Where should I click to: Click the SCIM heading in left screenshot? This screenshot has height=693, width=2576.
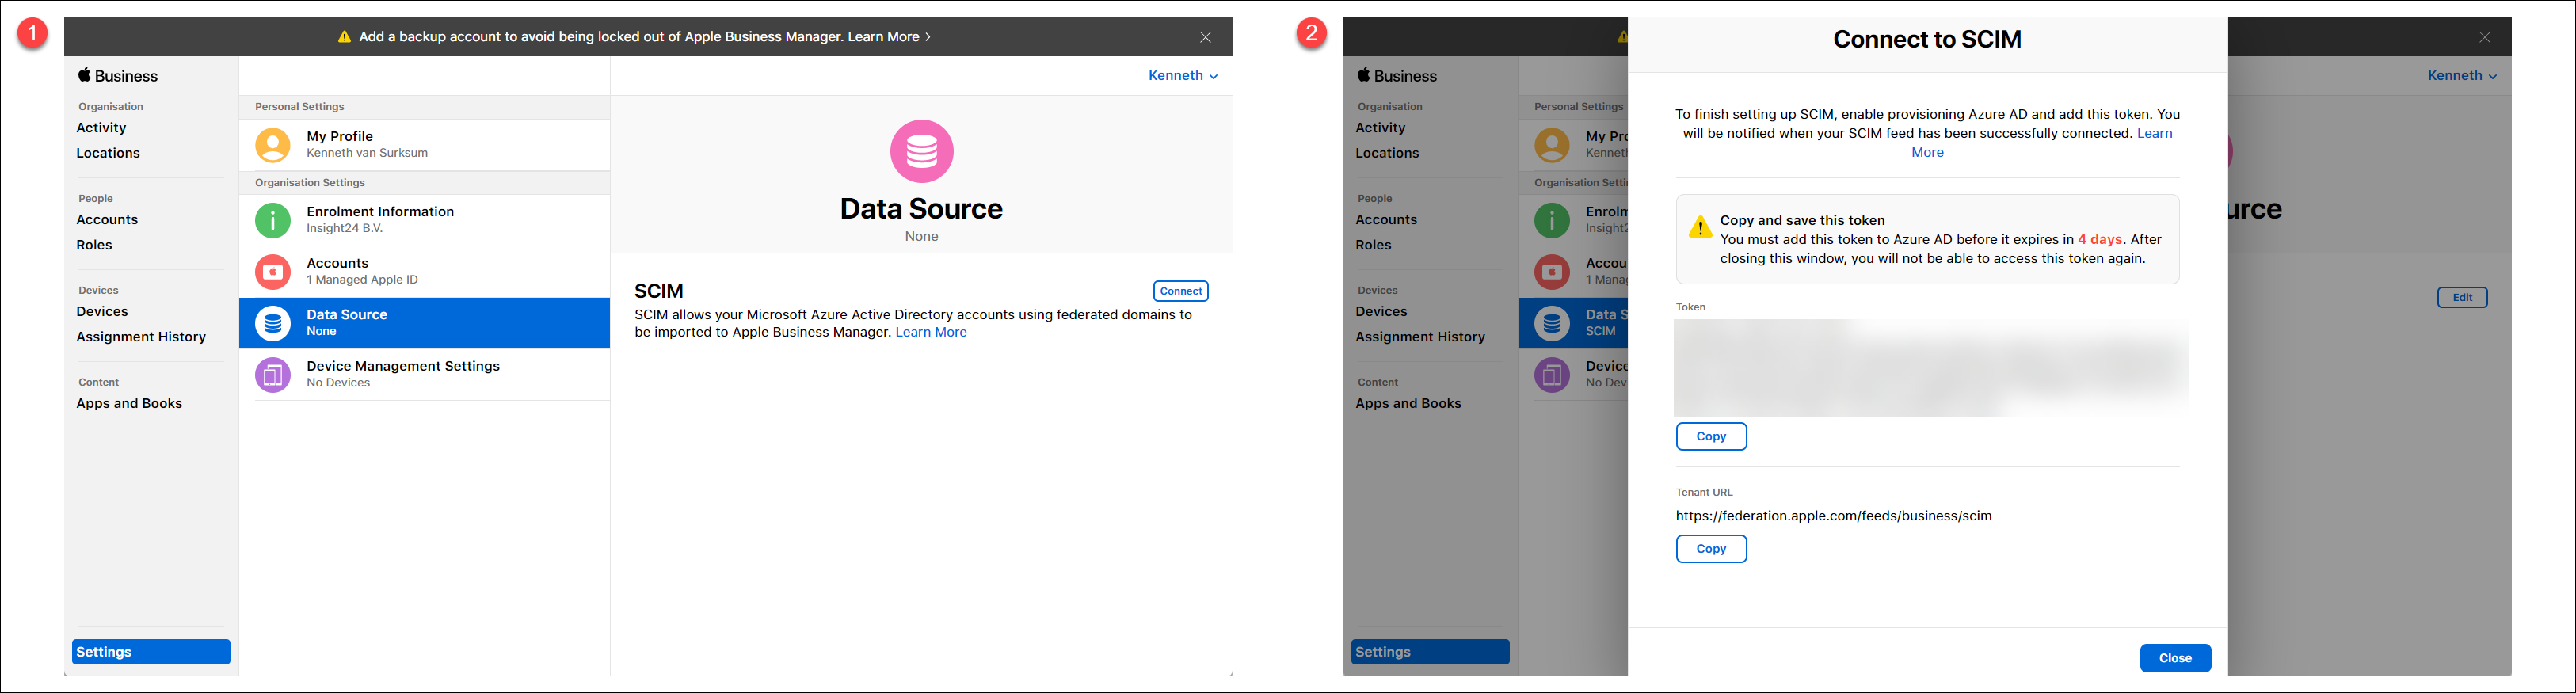tap(659, 291)
